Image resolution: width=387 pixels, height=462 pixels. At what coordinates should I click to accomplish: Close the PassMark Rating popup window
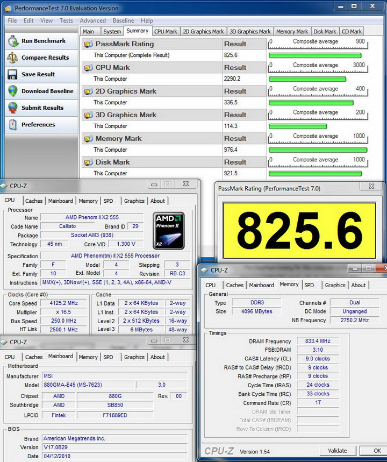tap(372, 187)
